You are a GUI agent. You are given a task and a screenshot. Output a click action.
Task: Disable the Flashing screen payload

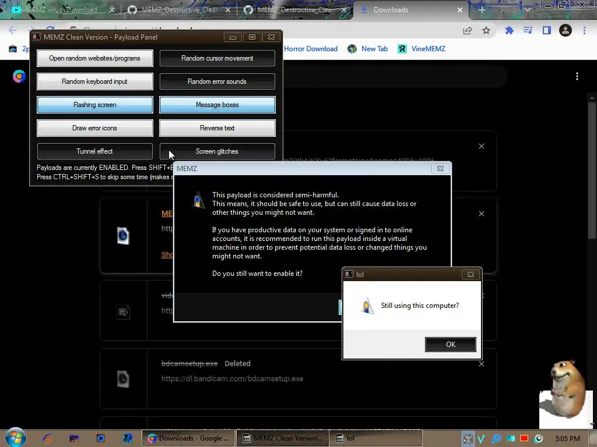[95, 105]
